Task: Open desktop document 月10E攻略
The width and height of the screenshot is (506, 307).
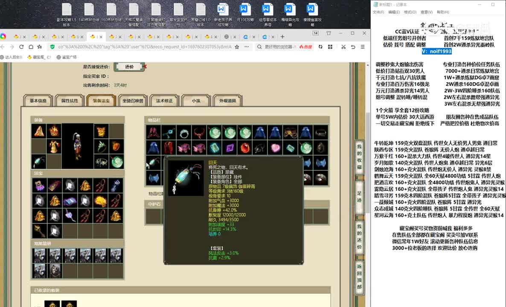Action: [245, 13]
